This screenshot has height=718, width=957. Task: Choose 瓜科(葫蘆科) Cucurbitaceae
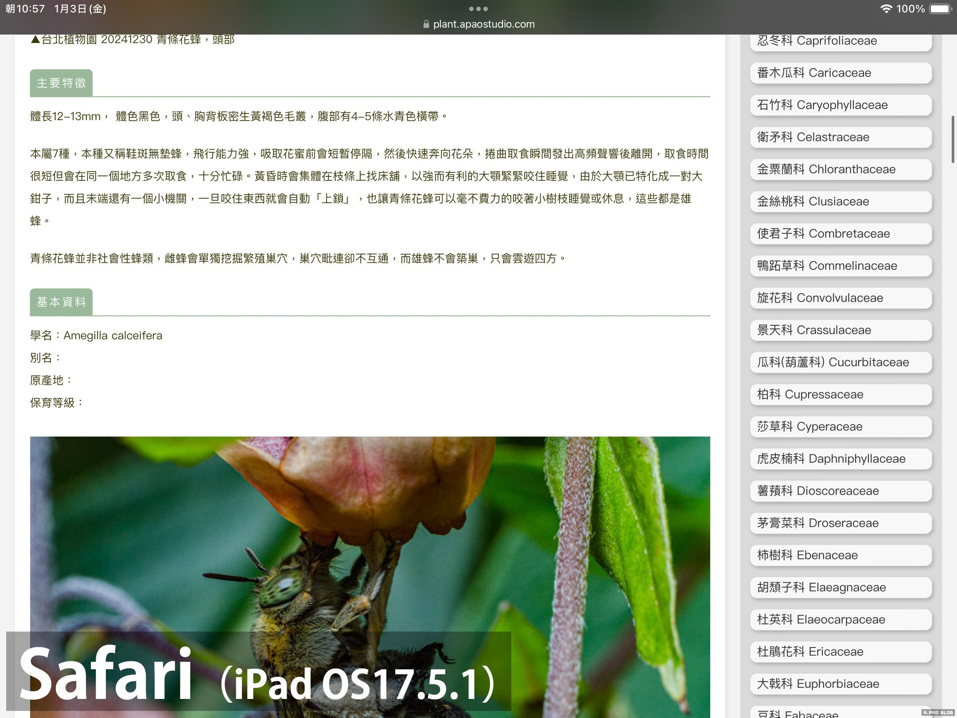pos(840,362)
